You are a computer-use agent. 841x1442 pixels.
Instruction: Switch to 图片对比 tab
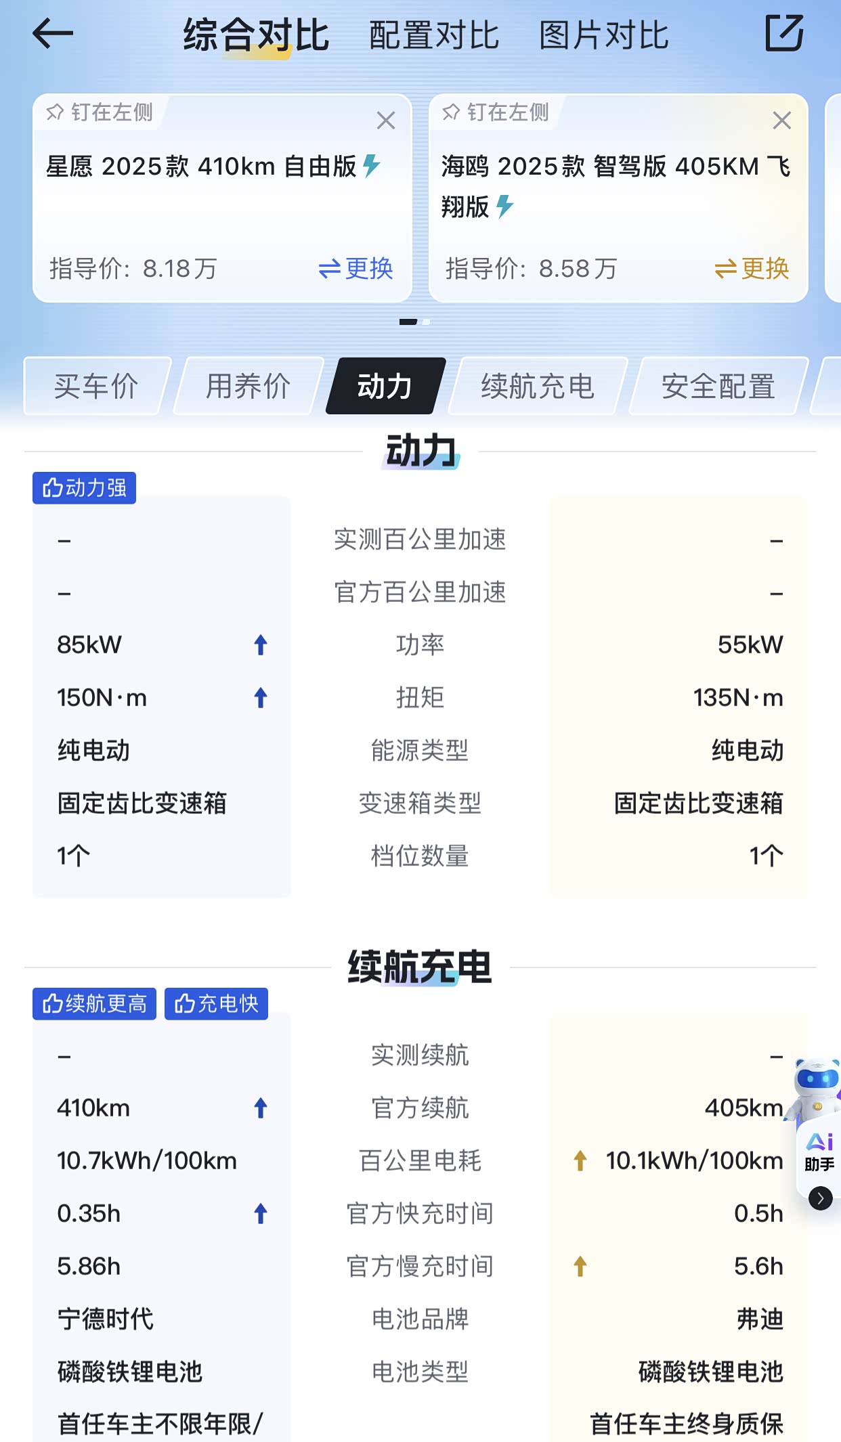tap(603, 35)
